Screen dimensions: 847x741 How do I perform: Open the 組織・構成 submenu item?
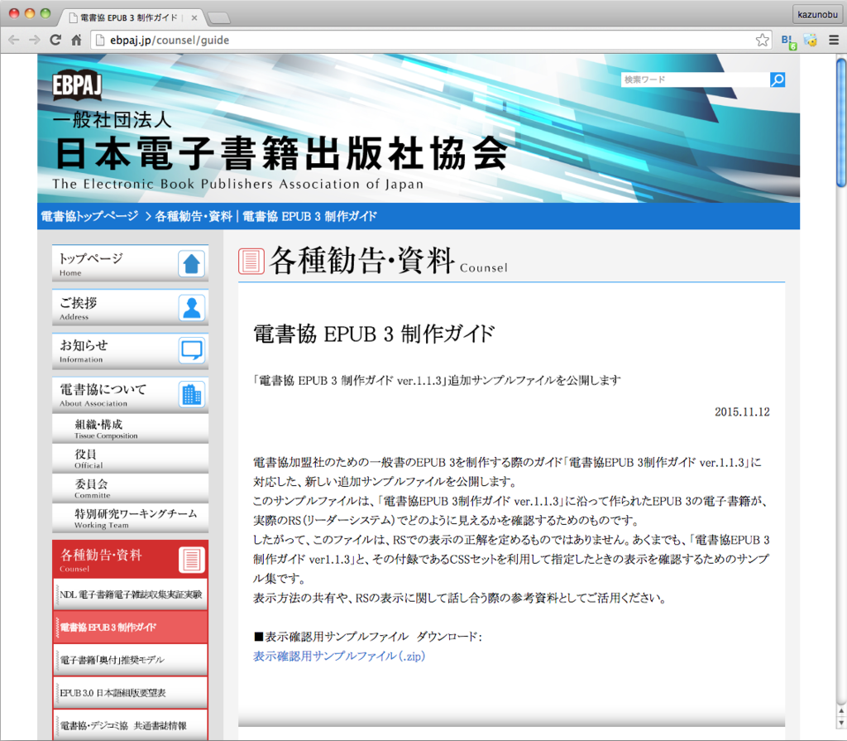pos(130,428)
